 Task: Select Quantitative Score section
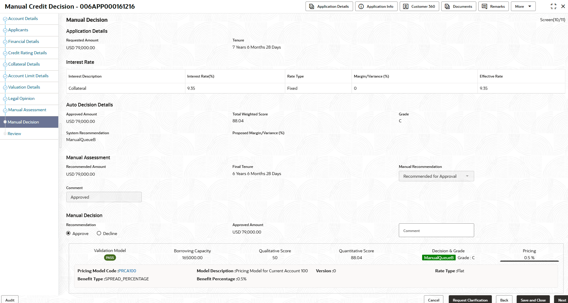click(x=356, y=254)
